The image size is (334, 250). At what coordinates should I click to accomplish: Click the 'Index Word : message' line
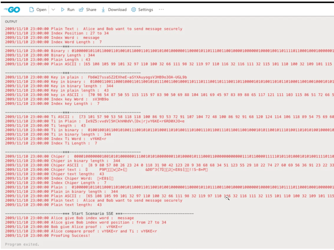tap(52, 37)
